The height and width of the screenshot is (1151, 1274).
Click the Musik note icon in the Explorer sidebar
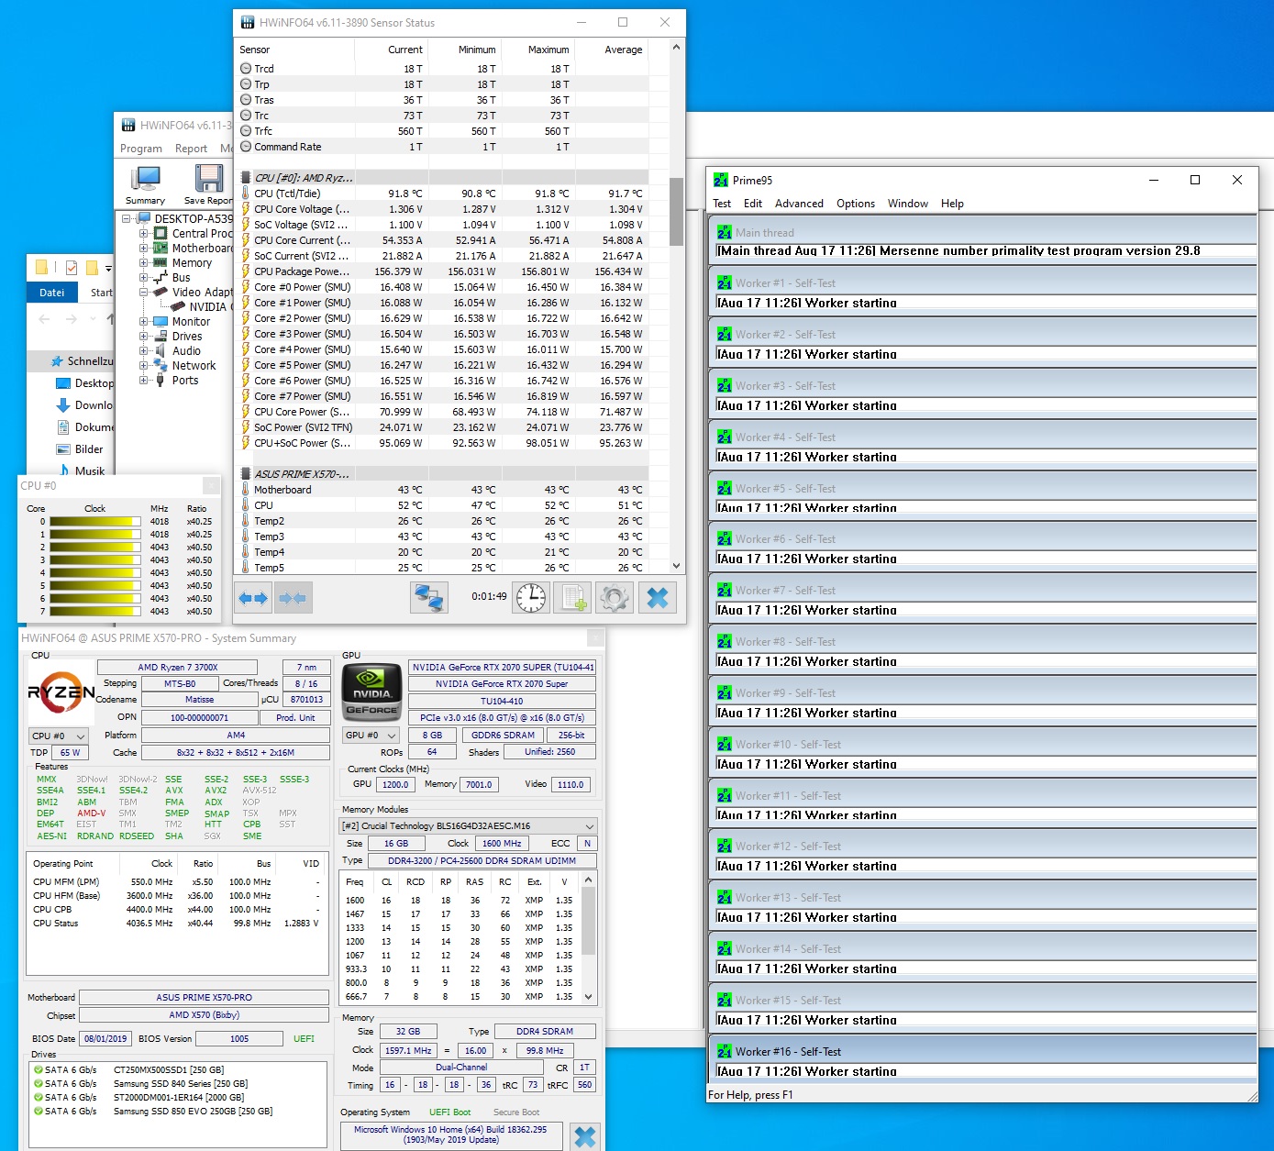point(64,470)
